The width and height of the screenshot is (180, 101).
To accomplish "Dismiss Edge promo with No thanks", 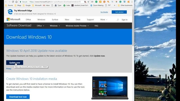I will click(x=104, y=12).
